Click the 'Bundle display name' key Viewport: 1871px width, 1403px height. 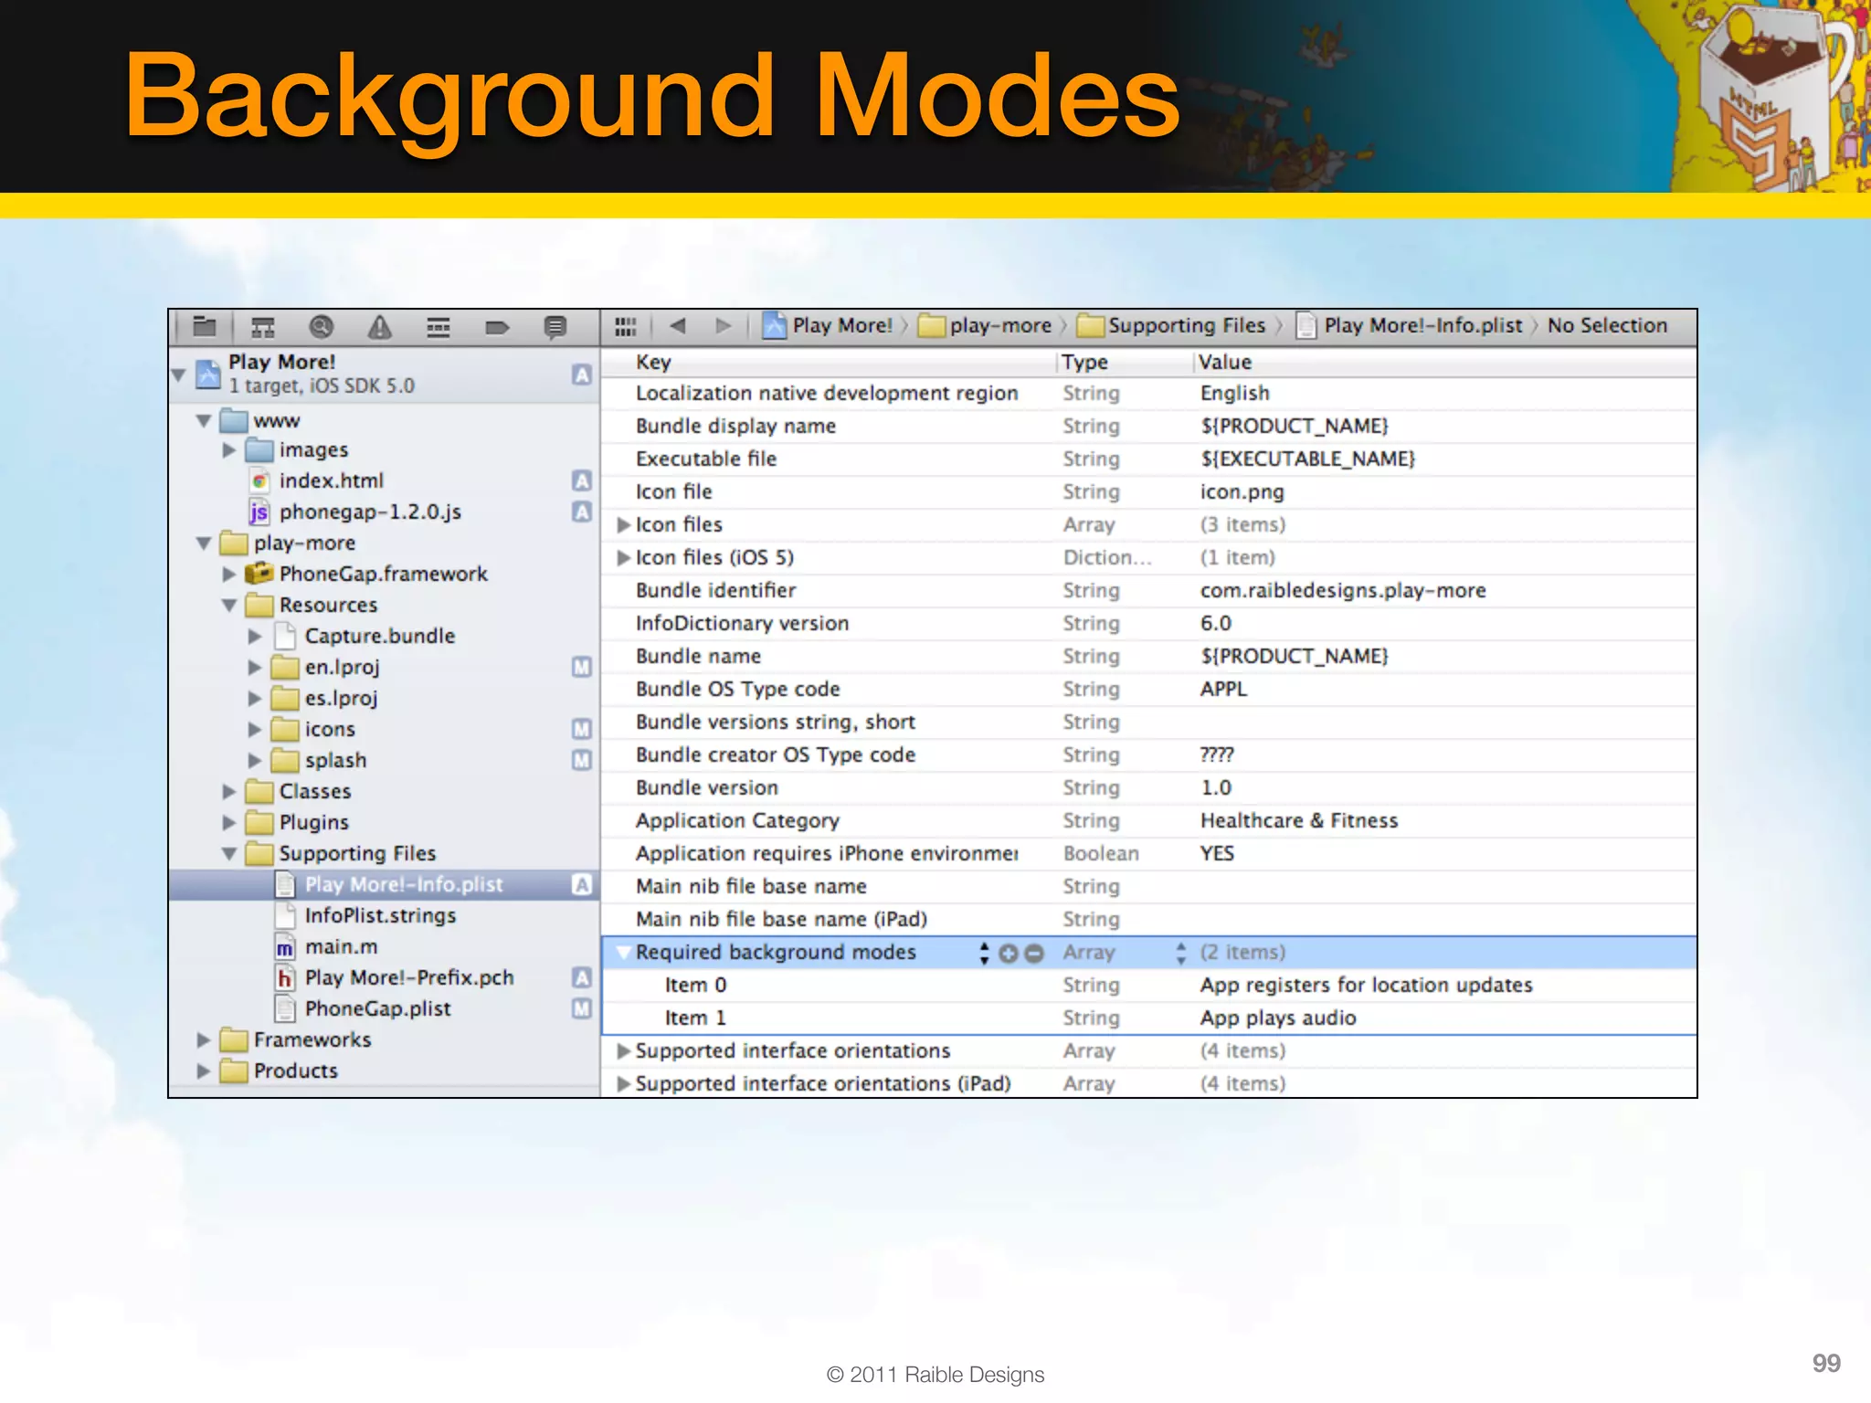coord(735,427)
